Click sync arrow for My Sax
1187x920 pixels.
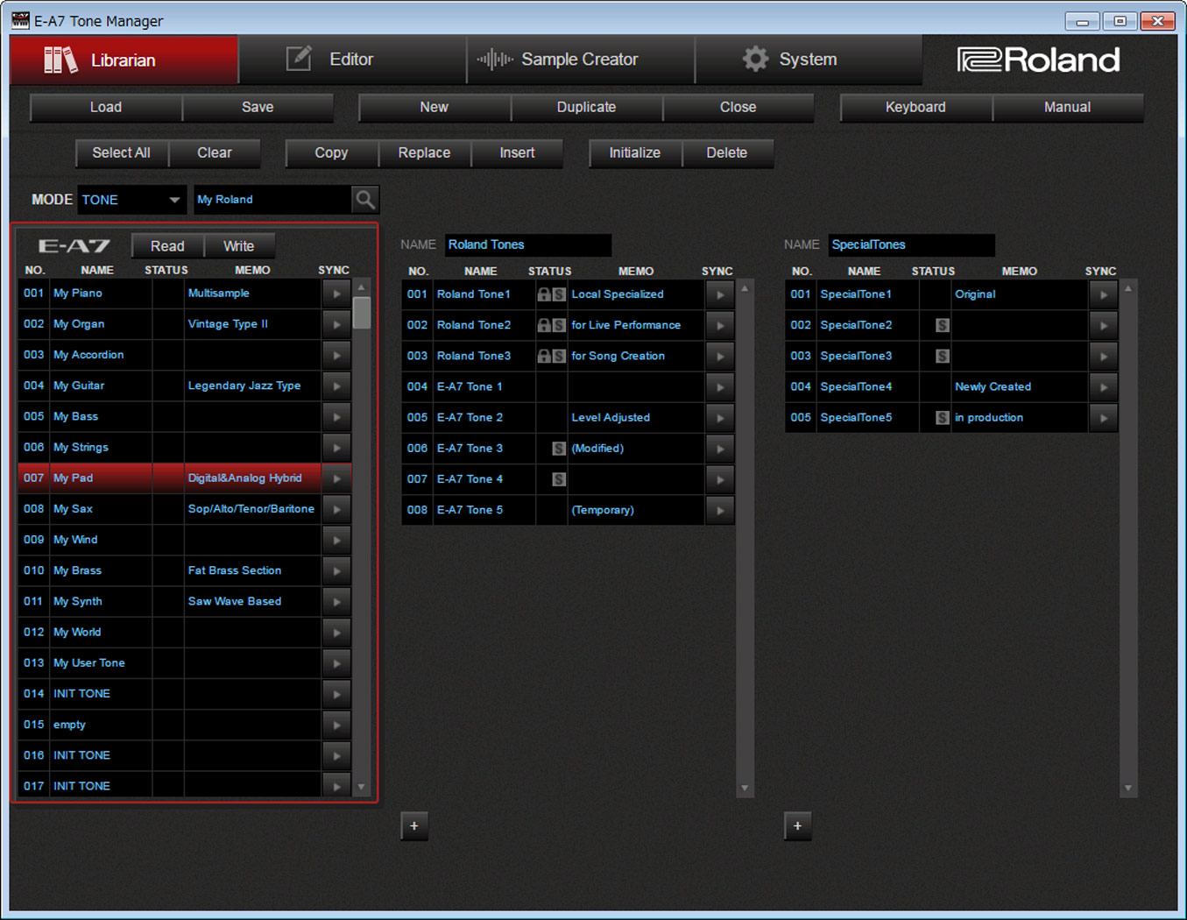coord(337,509)
